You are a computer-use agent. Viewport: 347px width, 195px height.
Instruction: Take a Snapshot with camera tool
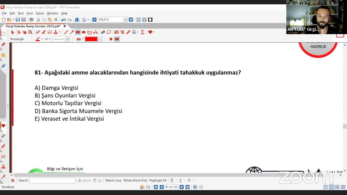pos(117,32)
